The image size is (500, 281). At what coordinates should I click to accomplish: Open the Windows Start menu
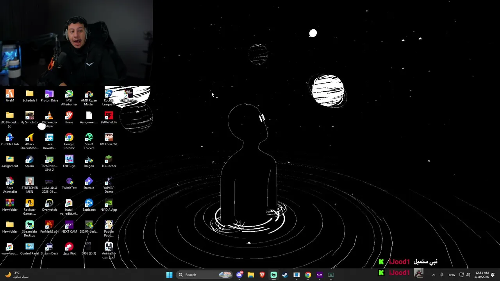click(x=169, y=275)
